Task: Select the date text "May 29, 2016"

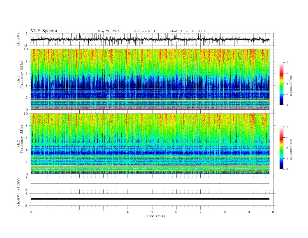Action: [x=108, y=31]
